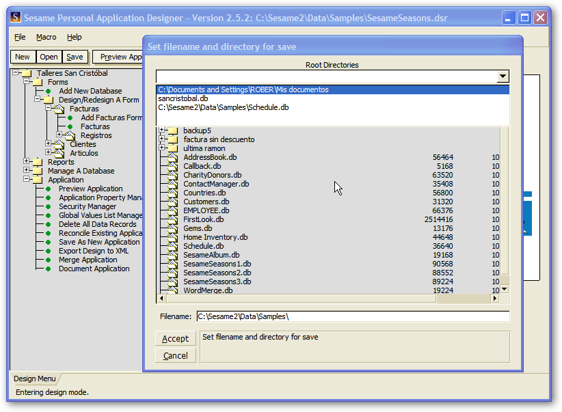Click the Clientes form icon in tree
The image size is (562, 412).
59,144
